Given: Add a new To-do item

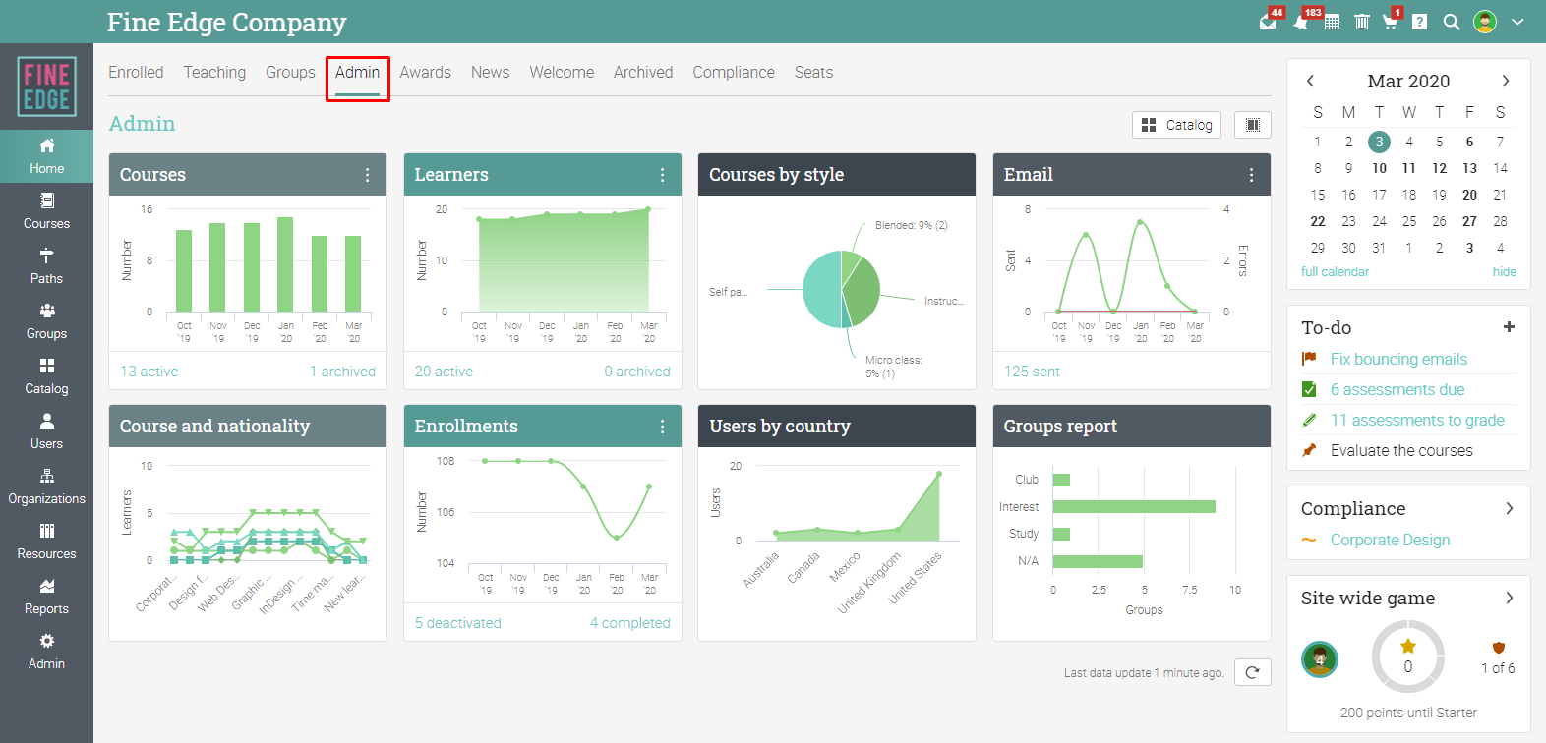Looking at the screenshot, I should 1509,327.
